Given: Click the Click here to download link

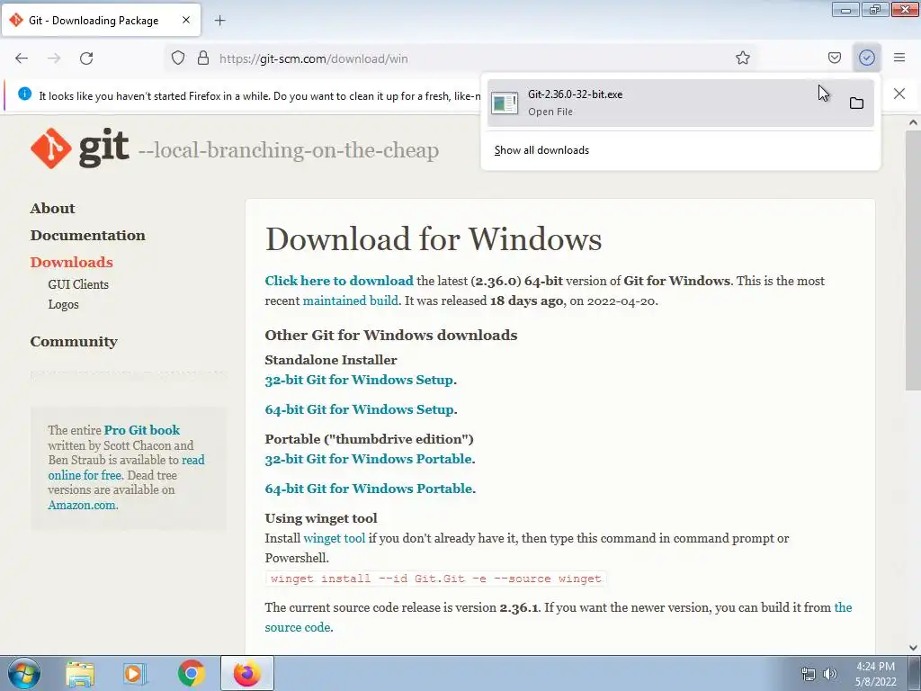Looking at the screenshot, I should click(339, 281).
